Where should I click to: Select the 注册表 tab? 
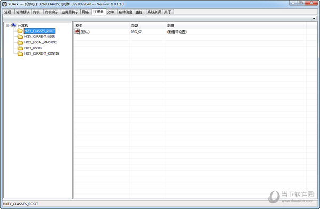pyautogui.click(x=99, y=12)
